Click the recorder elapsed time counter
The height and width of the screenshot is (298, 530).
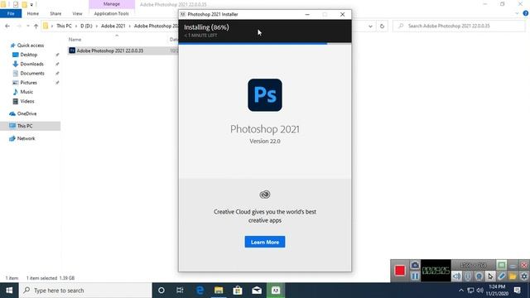(436, 271)
